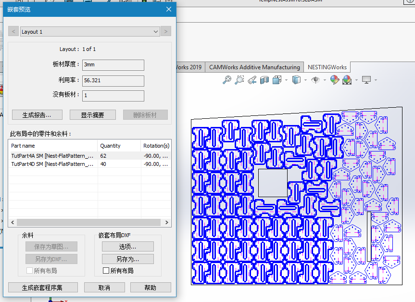Switch to CAMWorks Additive Manufacturing tab

pos(254,67)
